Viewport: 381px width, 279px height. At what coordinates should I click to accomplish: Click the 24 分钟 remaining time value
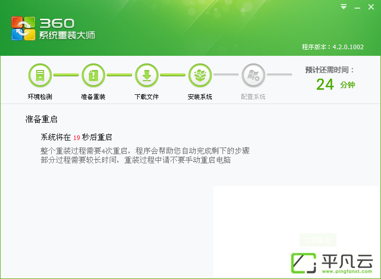(336, 84)
